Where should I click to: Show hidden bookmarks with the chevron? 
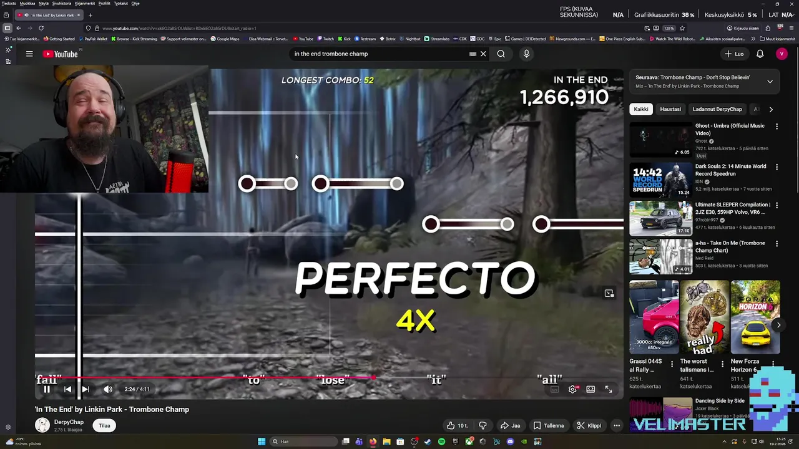click(753, 39)
